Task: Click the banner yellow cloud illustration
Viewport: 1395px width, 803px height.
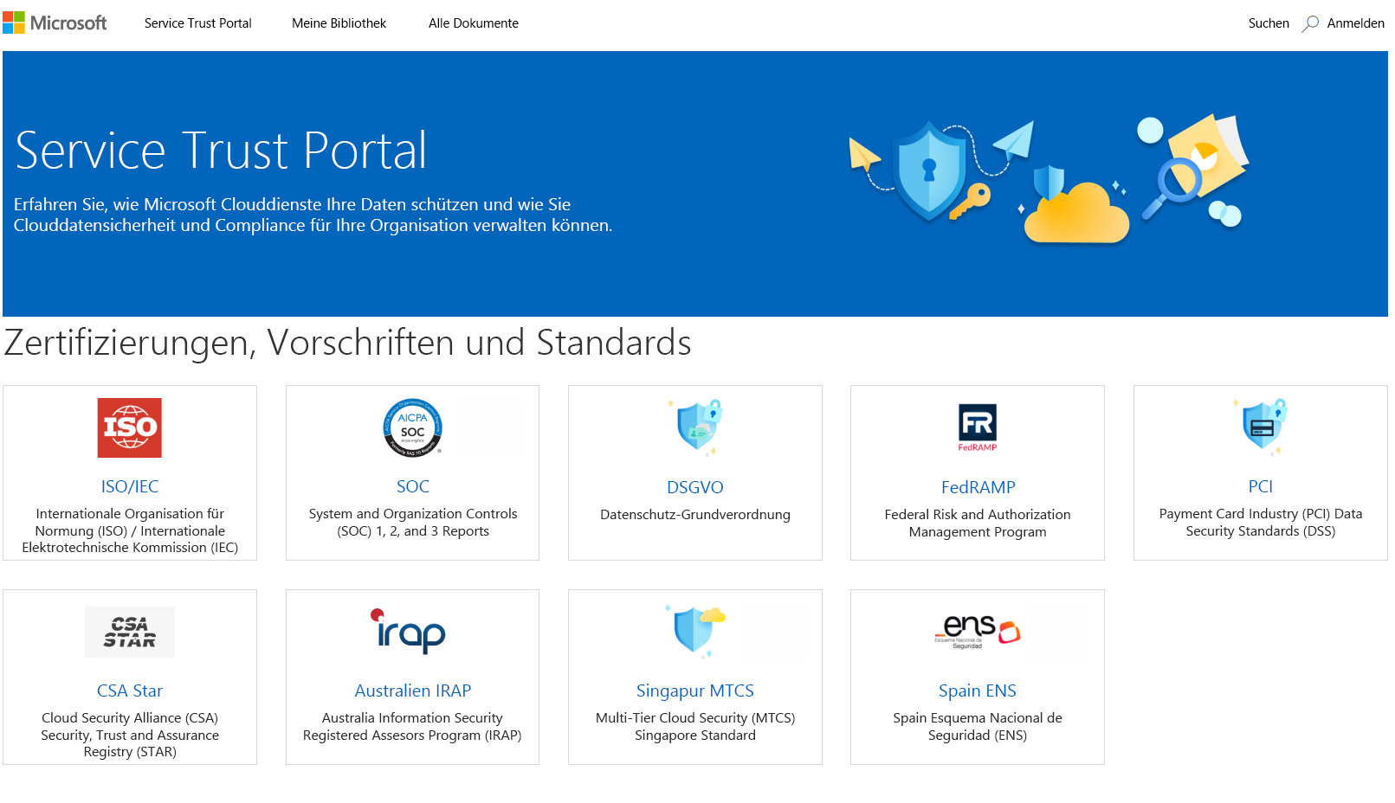Action: pos(1076,212)
